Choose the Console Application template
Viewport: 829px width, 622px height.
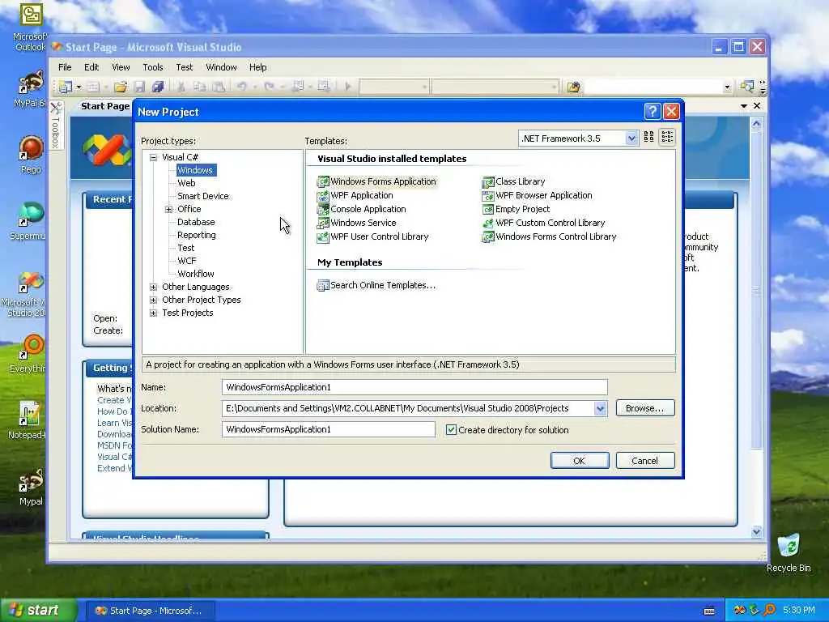coord(362,209)
